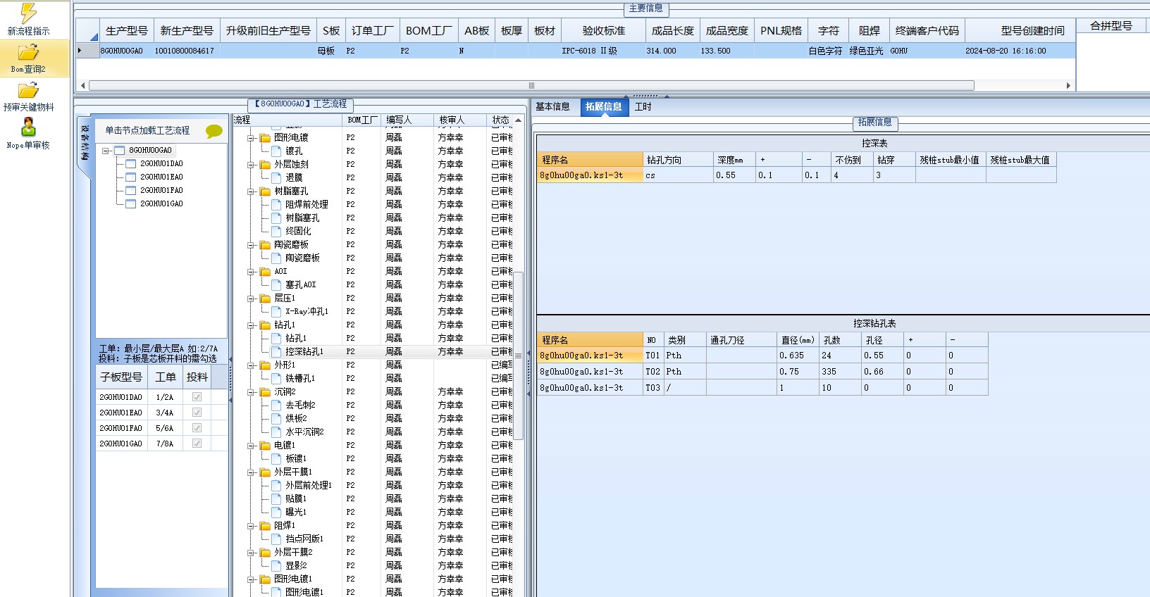Sort by 生产型号 column header
Screen dimensions: 1150x597
pos(127,30)
